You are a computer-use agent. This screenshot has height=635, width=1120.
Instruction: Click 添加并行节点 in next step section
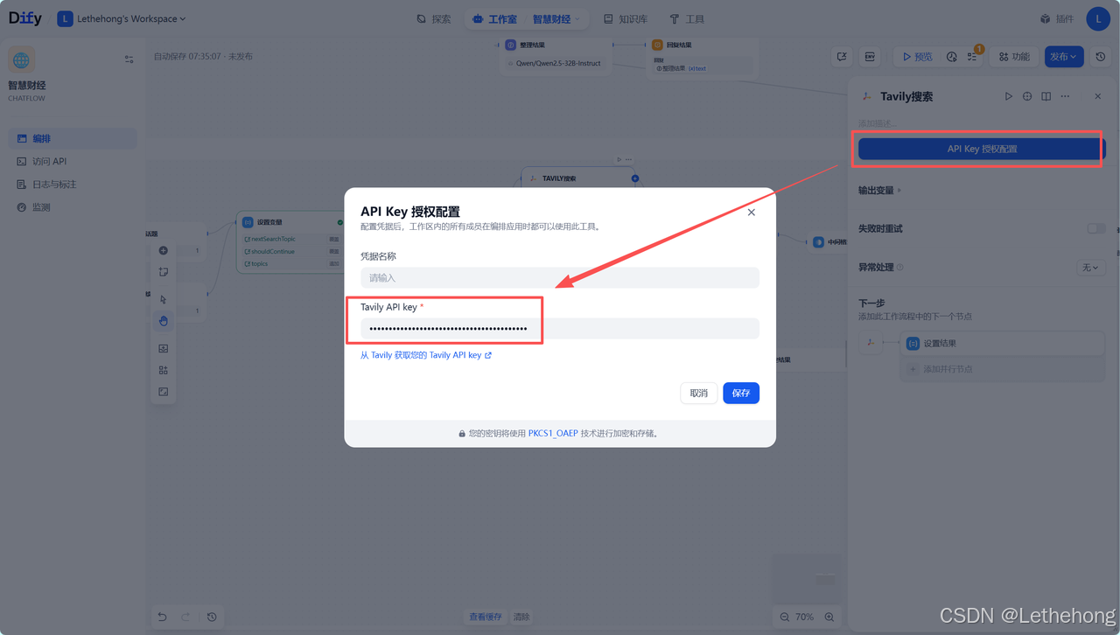pos(1003,369)
